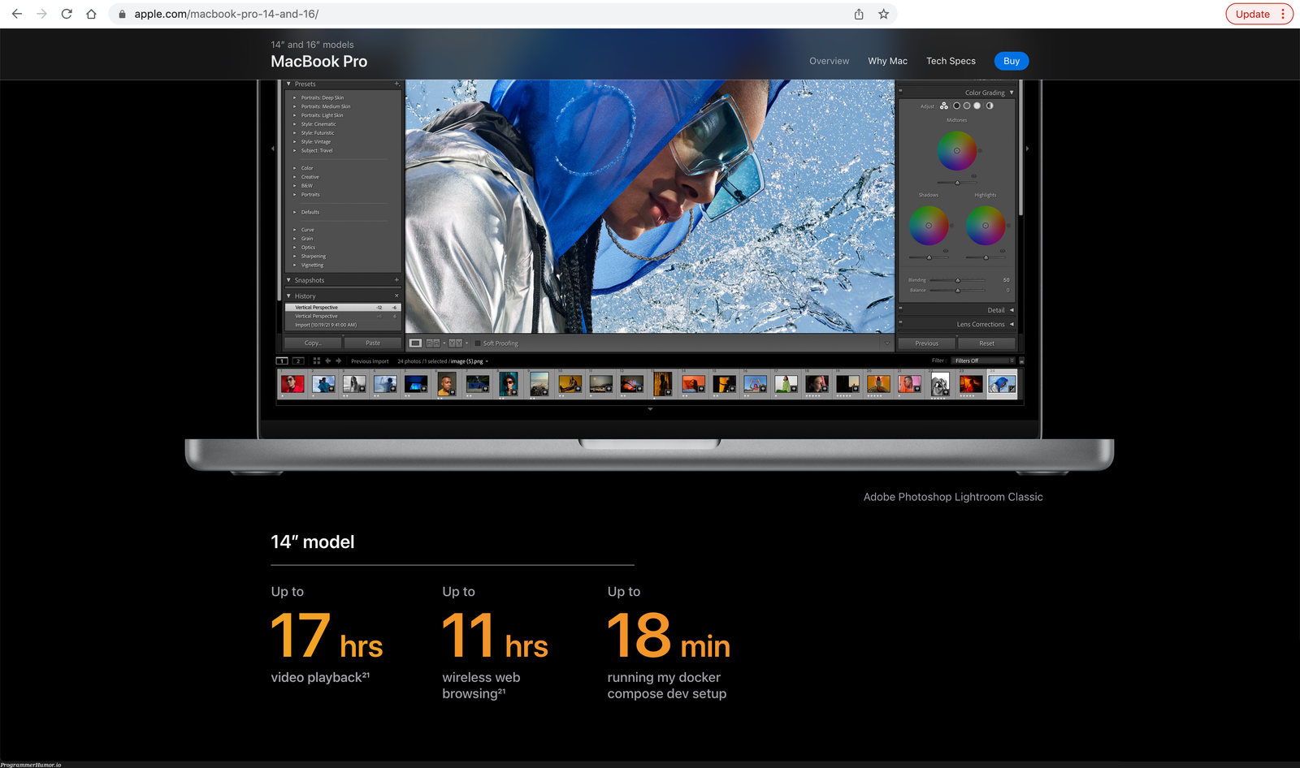Click the Midtones color wheel

(x=957, y=150)
